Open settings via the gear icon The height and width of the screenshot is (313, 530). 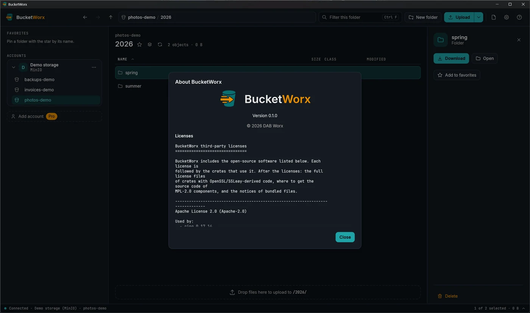point(507,17)
